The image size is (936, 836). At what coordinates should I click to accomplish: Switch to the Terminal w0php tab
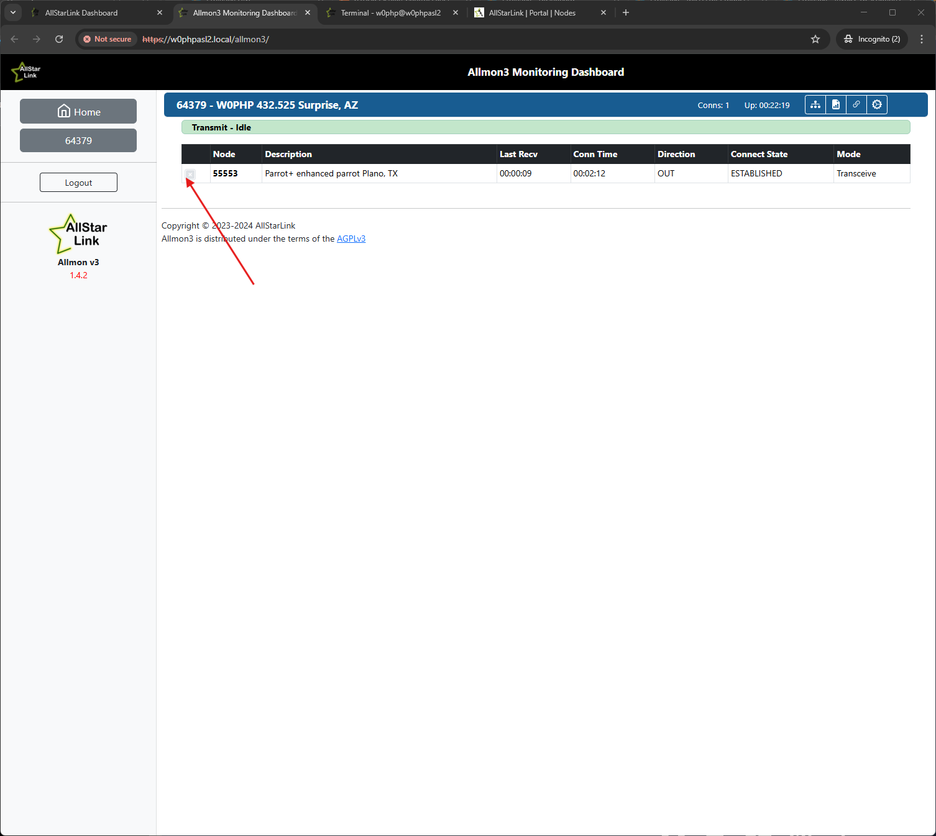click(390, 13)
